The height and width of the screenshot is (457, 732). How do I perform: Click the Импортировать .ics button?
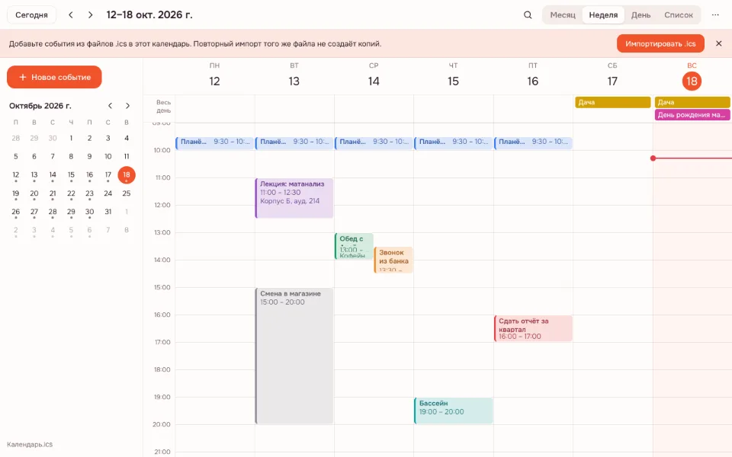point(660,44)
